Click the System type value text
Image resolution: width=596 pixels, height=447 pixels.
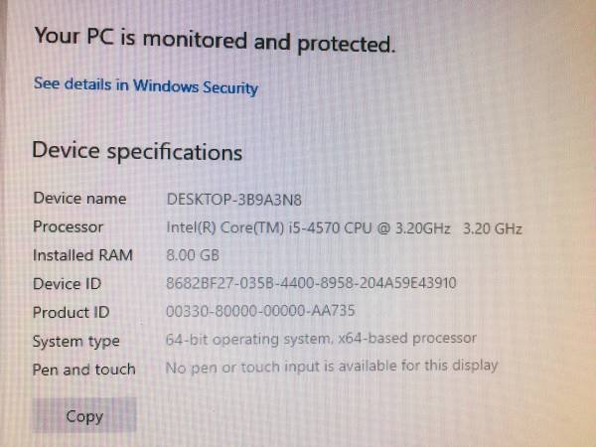[x=321, y=339]
